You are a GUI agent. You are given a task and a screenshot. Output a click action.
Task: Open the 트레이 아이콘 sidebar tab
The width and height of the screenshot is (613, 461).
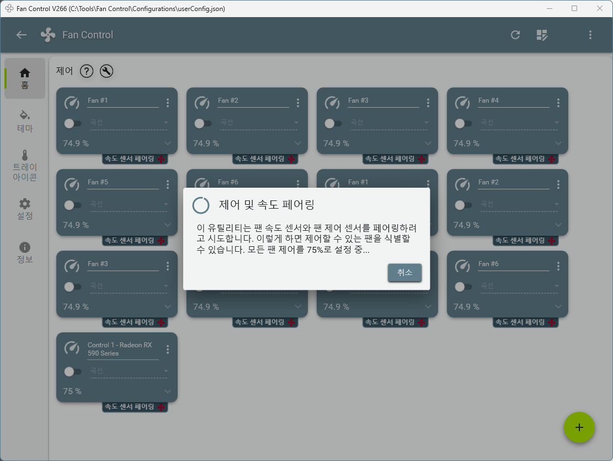click(x=25, y=166)
